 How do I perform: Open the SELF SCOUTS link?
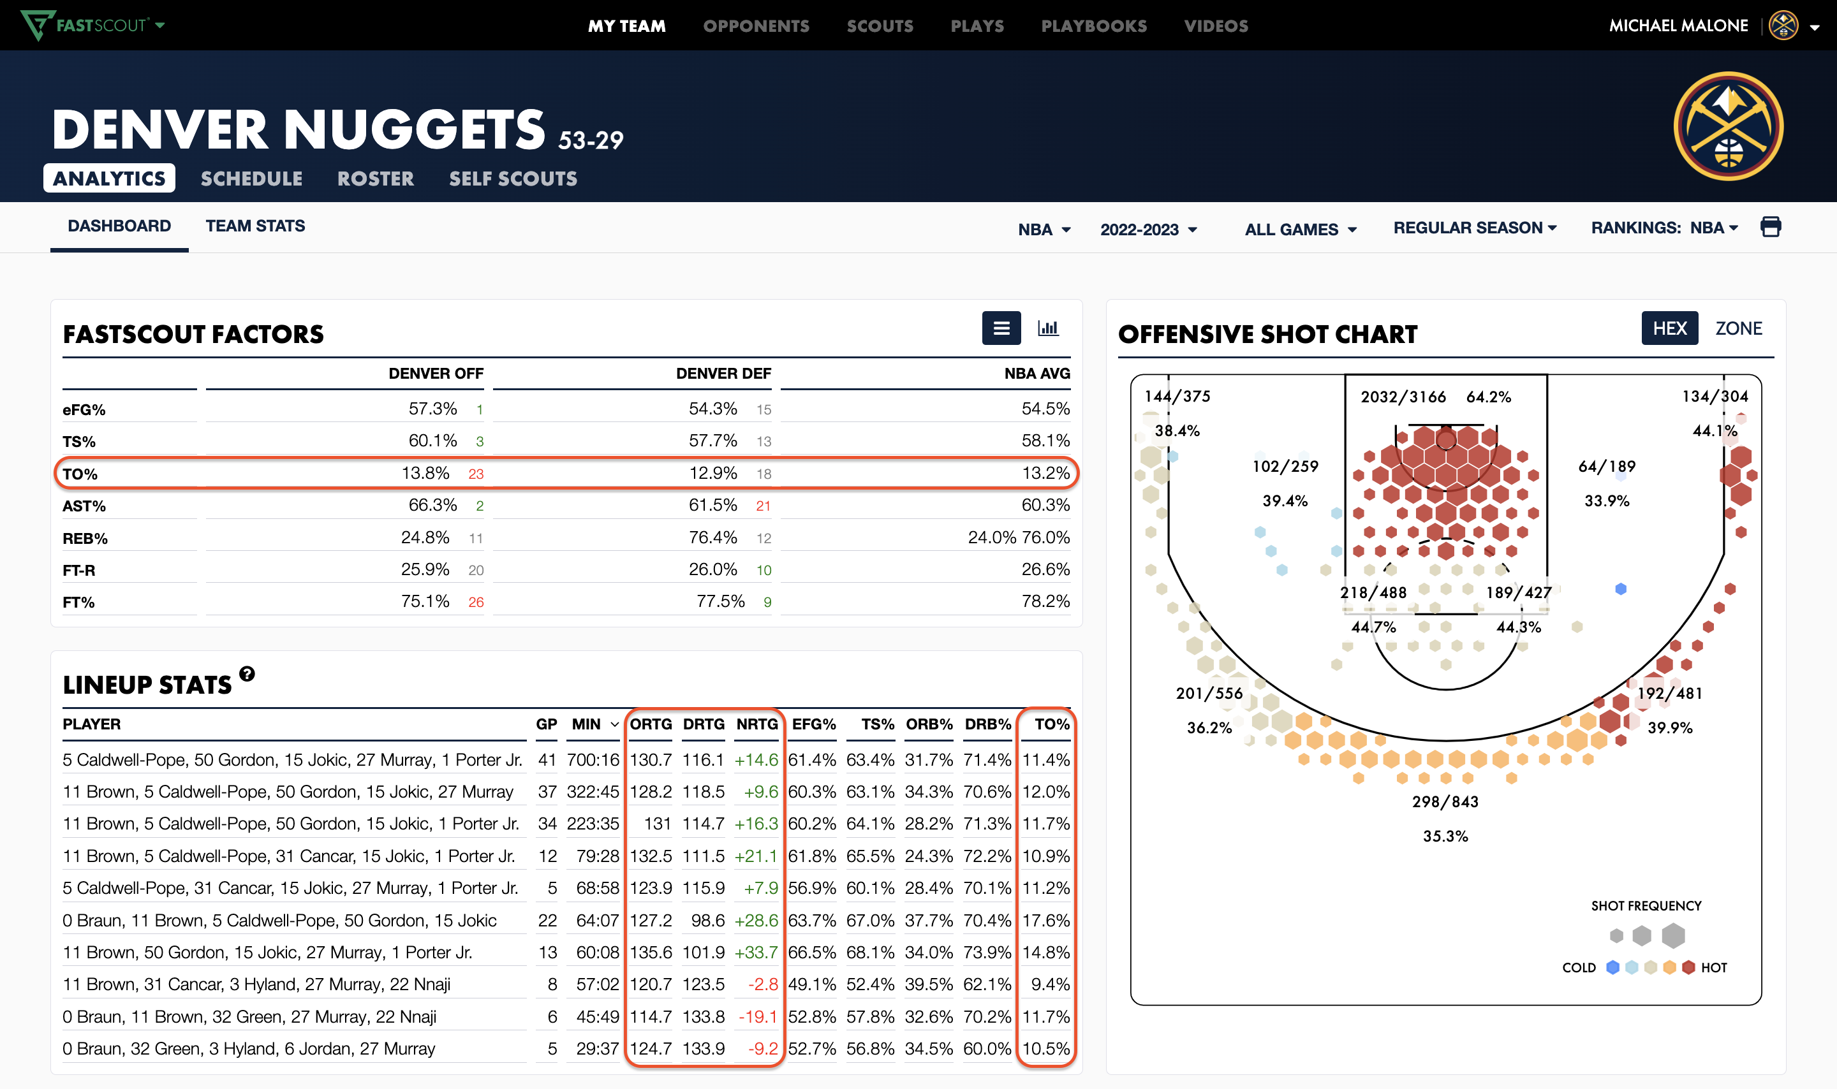coord(513,179)
